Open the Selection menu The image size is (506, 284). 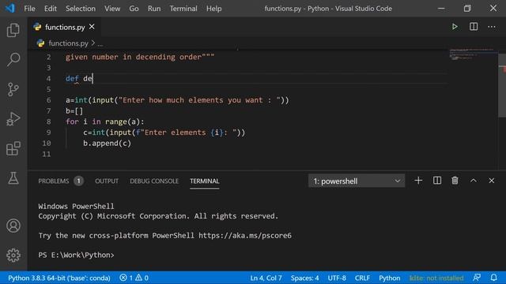(x=81, y=9)
